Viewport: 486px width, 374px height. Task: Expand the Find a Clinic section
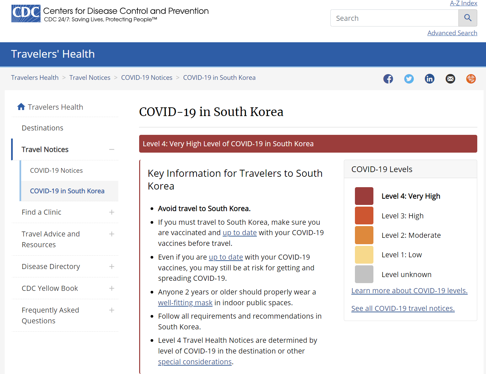point(112,212)
